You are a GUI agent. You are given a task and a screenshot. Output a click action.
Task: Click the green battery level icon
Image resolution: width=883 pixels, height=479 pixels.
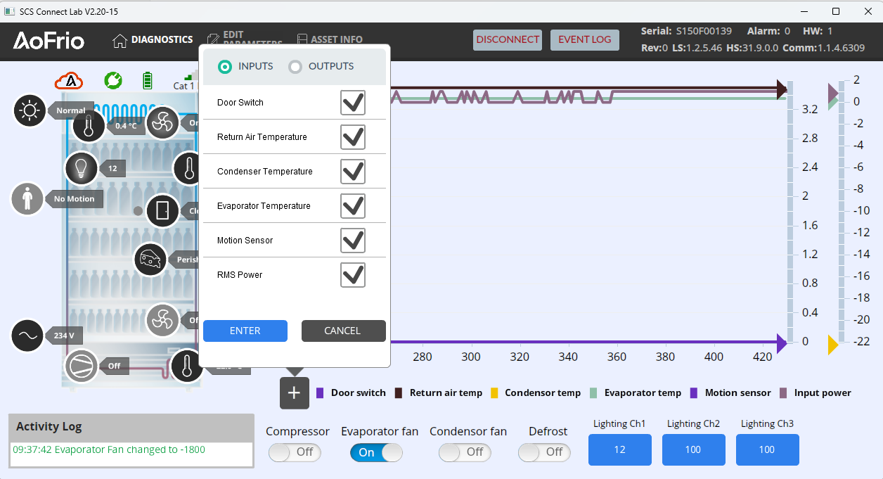tap(148, 80)
